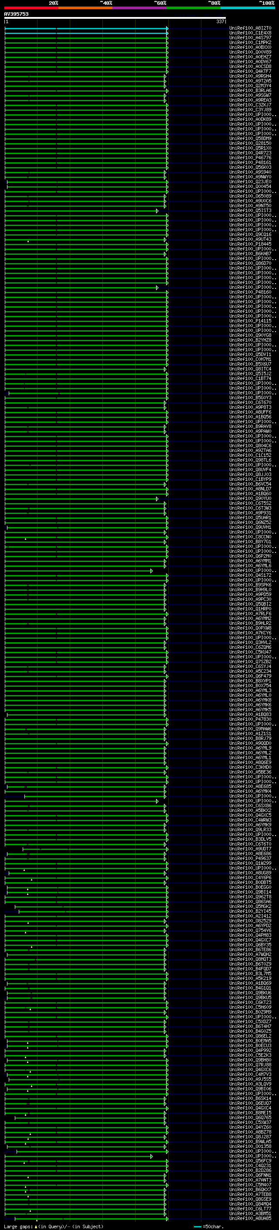This screenshot has width=279, height=1230.
Task: Select the query name AV395753
Action: (x=16, y=14)
